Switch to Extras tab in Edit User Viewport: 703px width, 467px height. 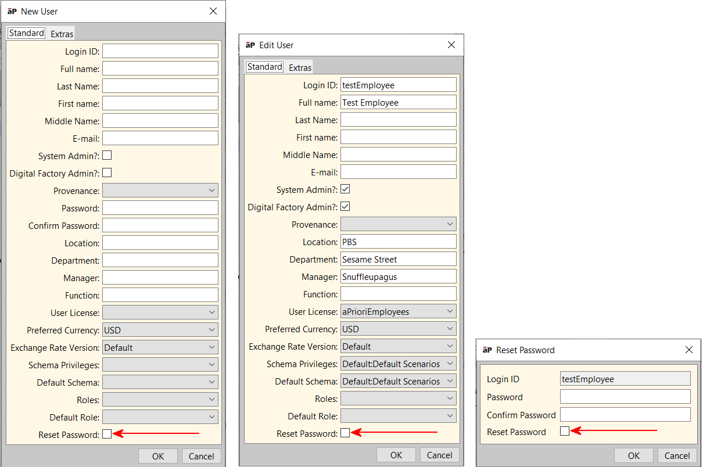pos(300,67)
